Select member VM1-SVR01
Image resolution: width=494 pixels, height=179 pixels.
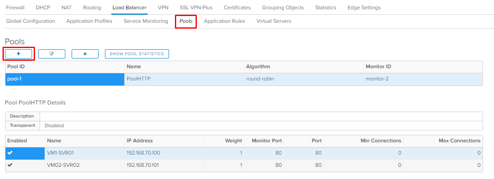click(60, 153)
